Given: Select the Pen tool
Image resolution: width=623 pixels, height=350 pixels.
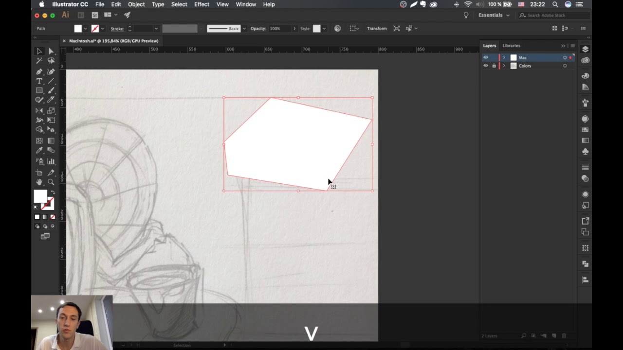Looking at the screenshot, I should pyautogui.click(x=39, y=71).
